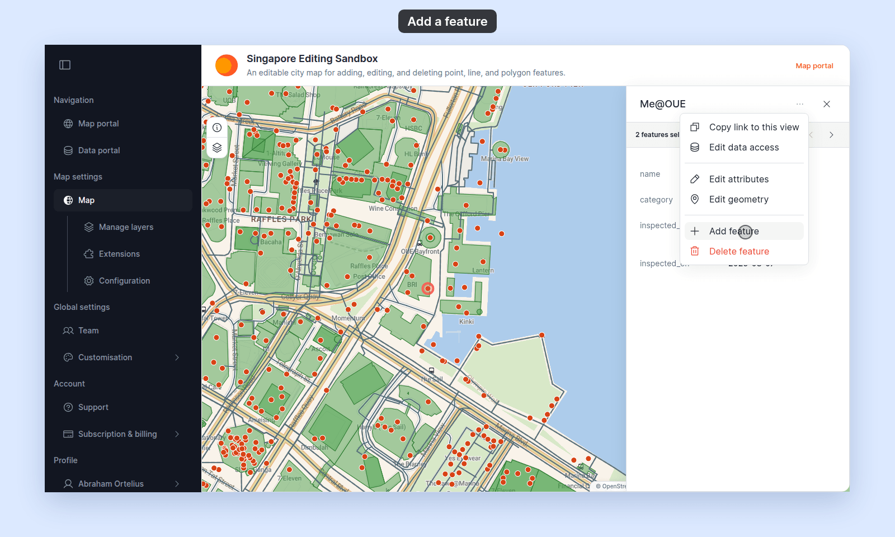Click the database icon beside Edit data access

pos(695,147)
